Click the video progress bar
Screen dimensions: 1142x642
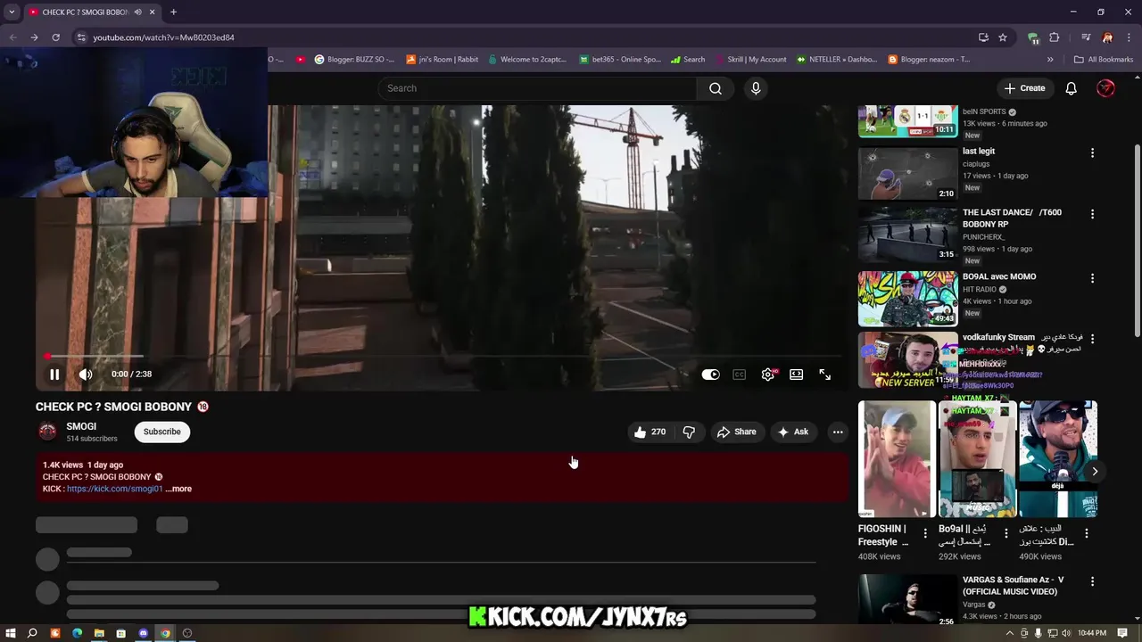pos(442,357)
